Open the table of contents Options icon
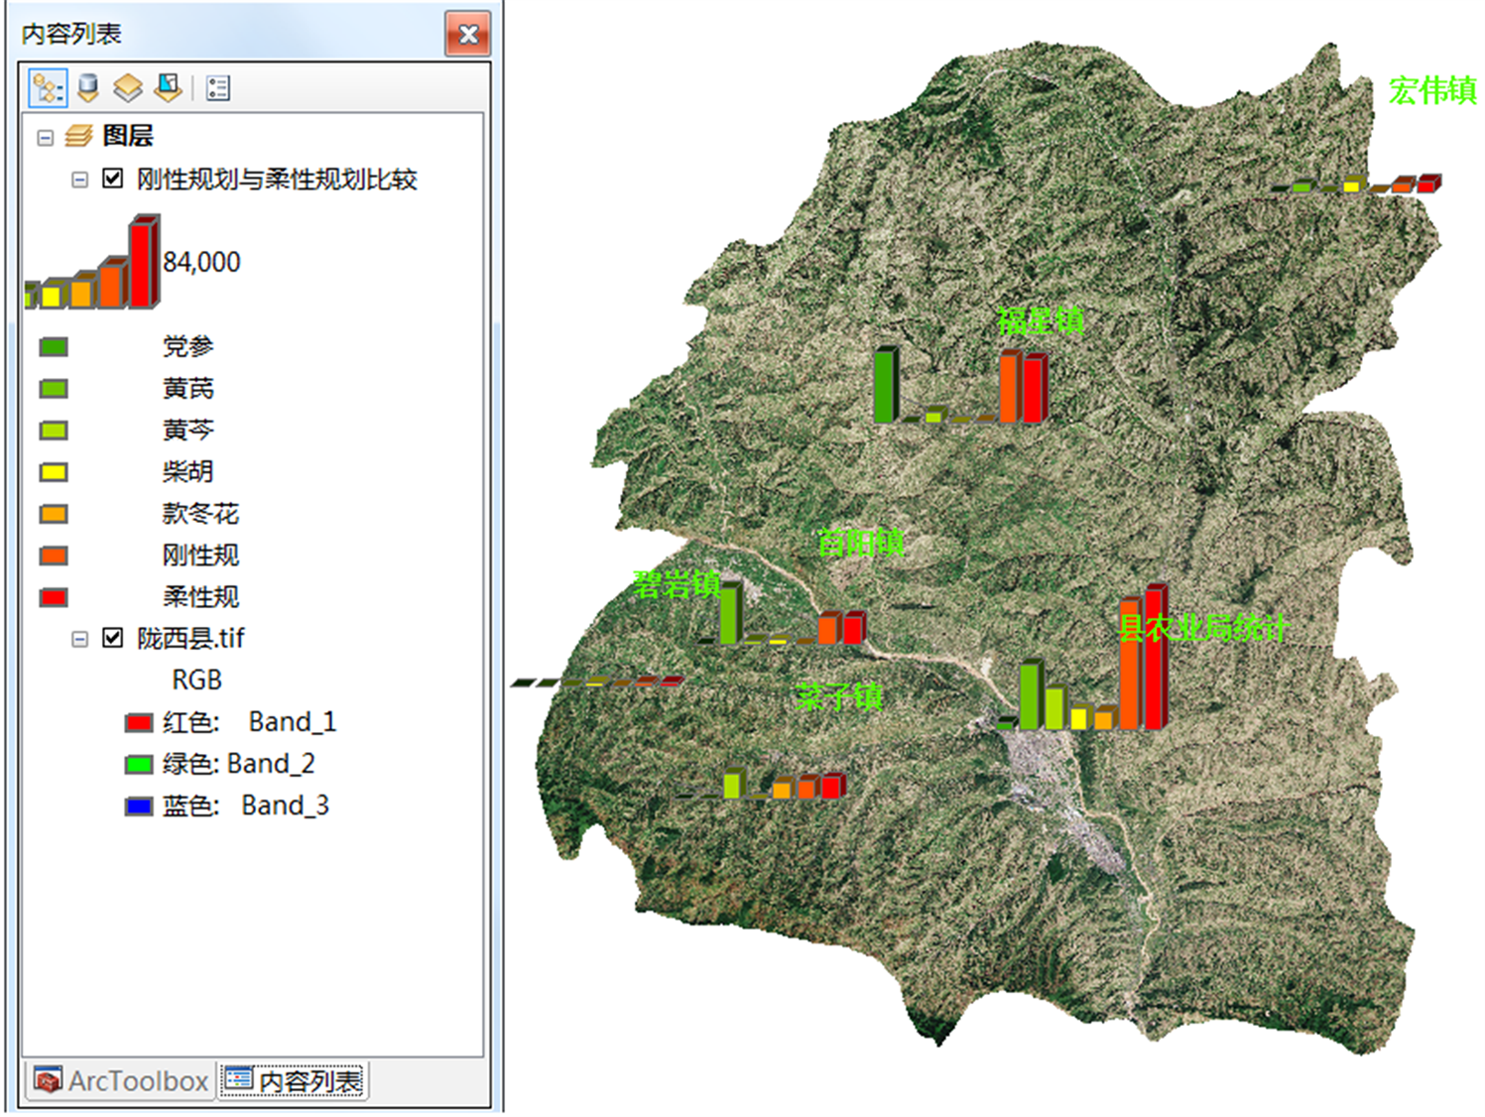 [217, 88]
